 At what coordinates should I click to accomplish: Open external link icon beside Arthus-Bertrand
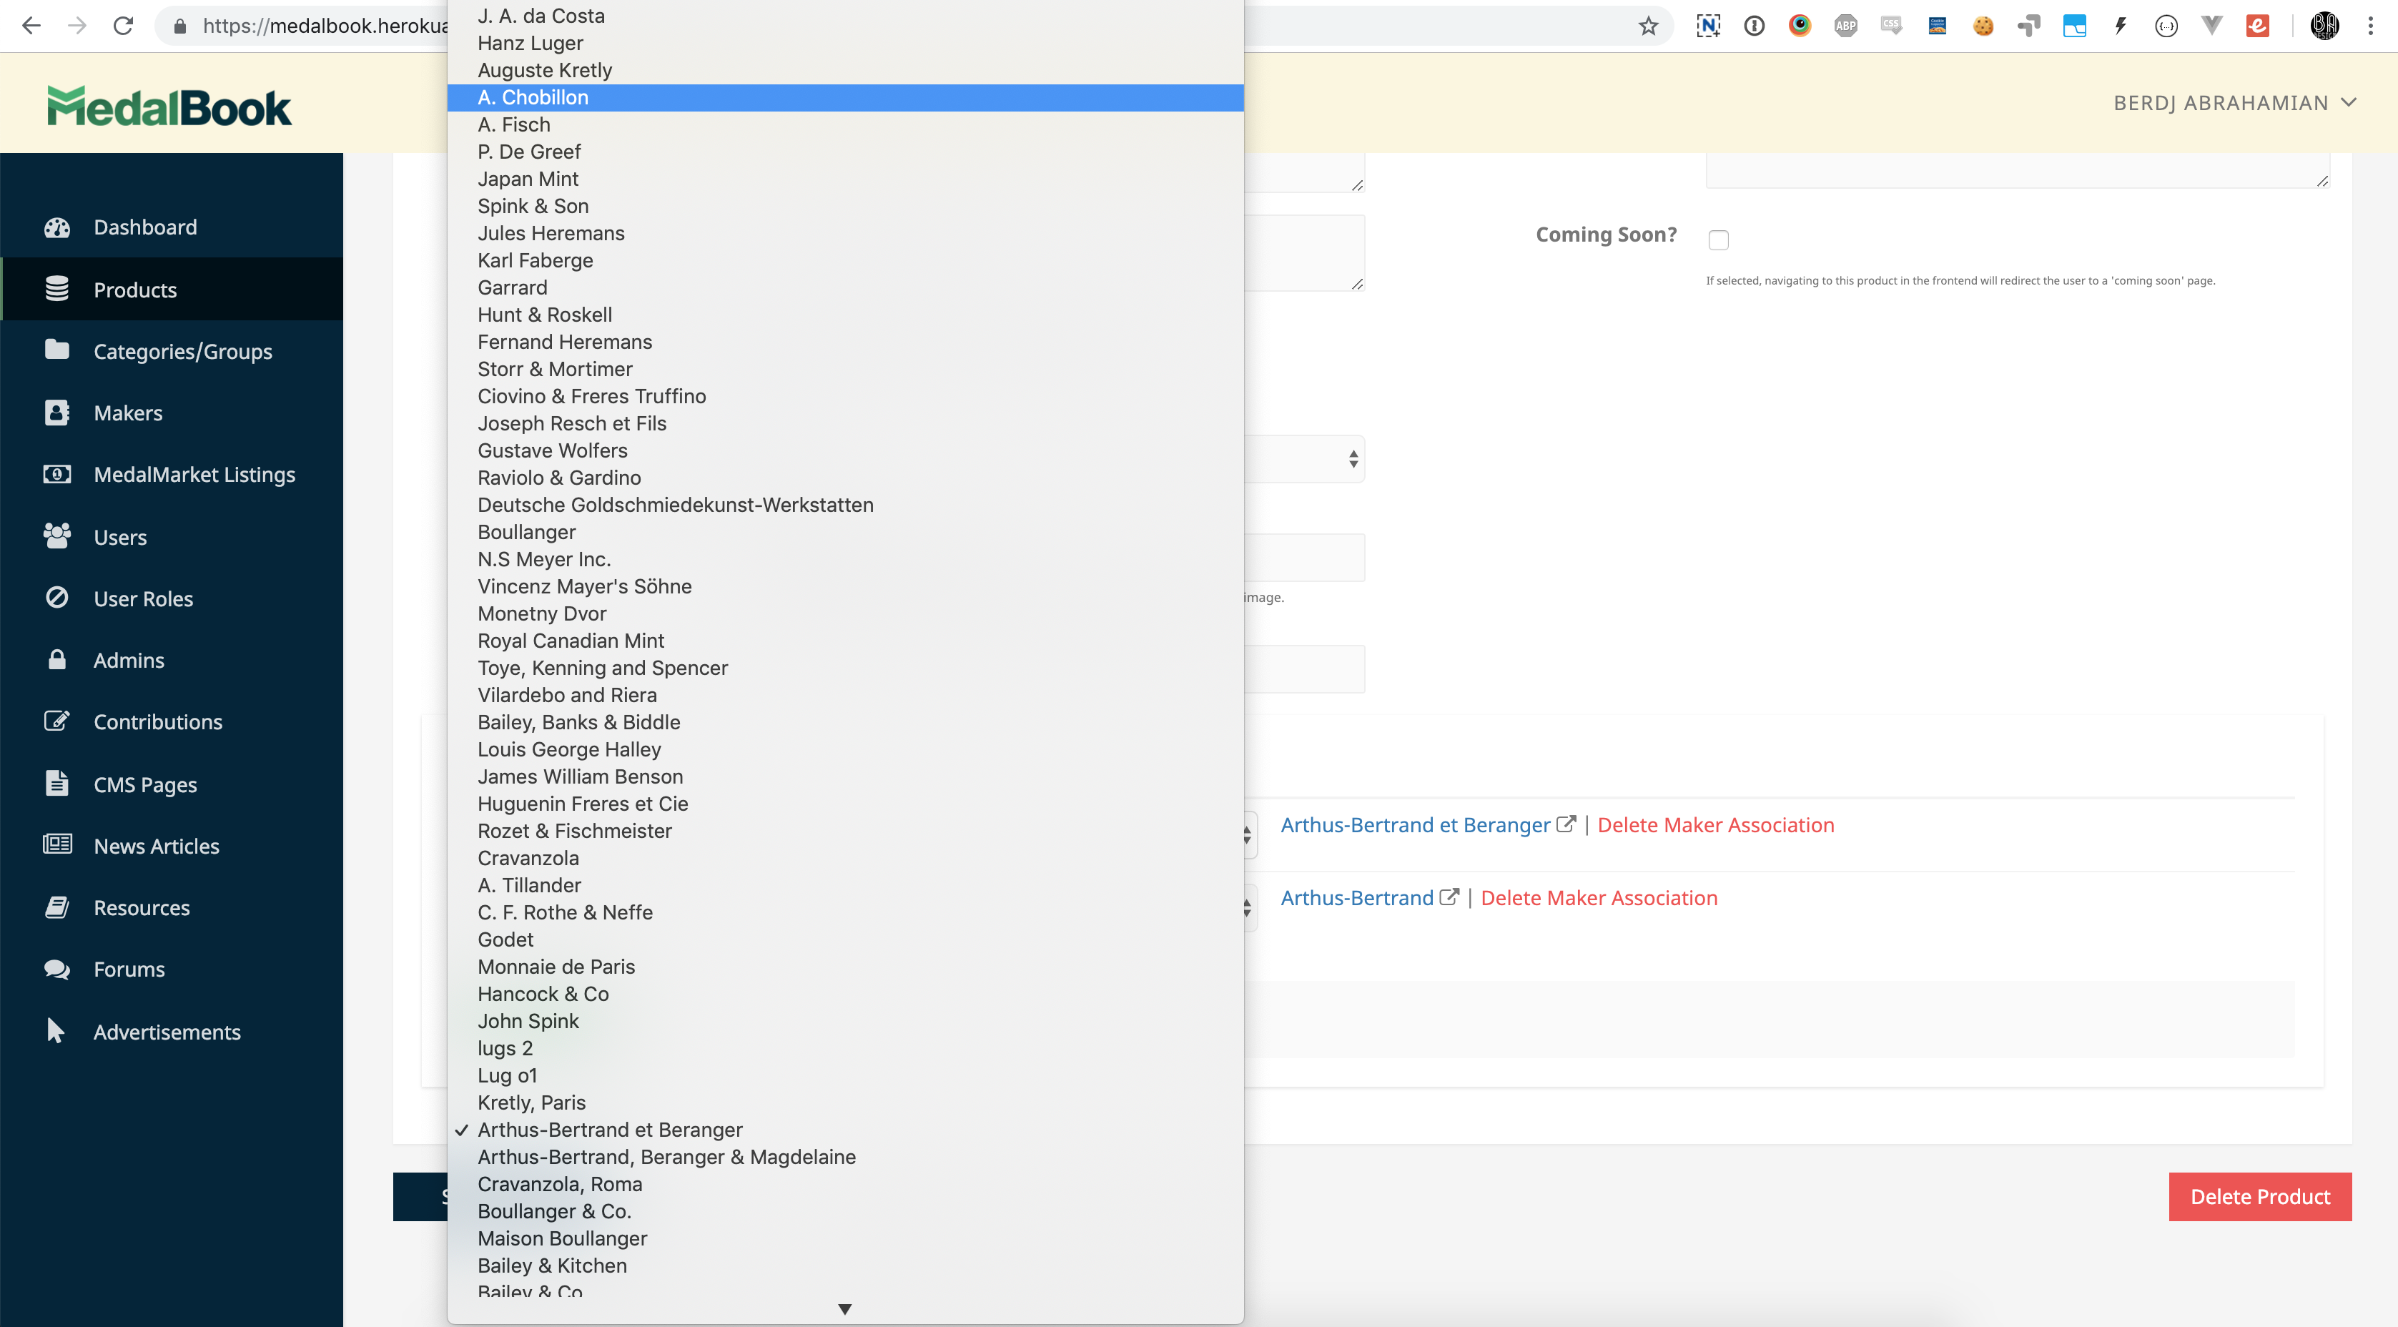1449,897
